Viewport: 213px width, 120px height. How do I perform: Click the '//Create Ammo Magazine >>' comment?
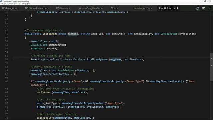click(43, 30)
